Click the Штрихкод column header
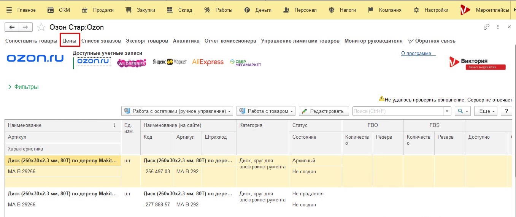 point(219,143)
